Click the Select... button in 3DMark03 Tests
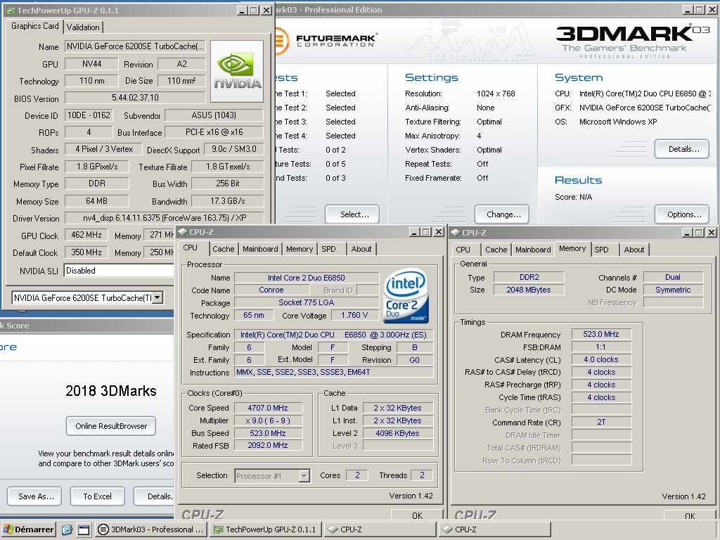The height and width of the screenshot is (540, 720). [352, 214]
